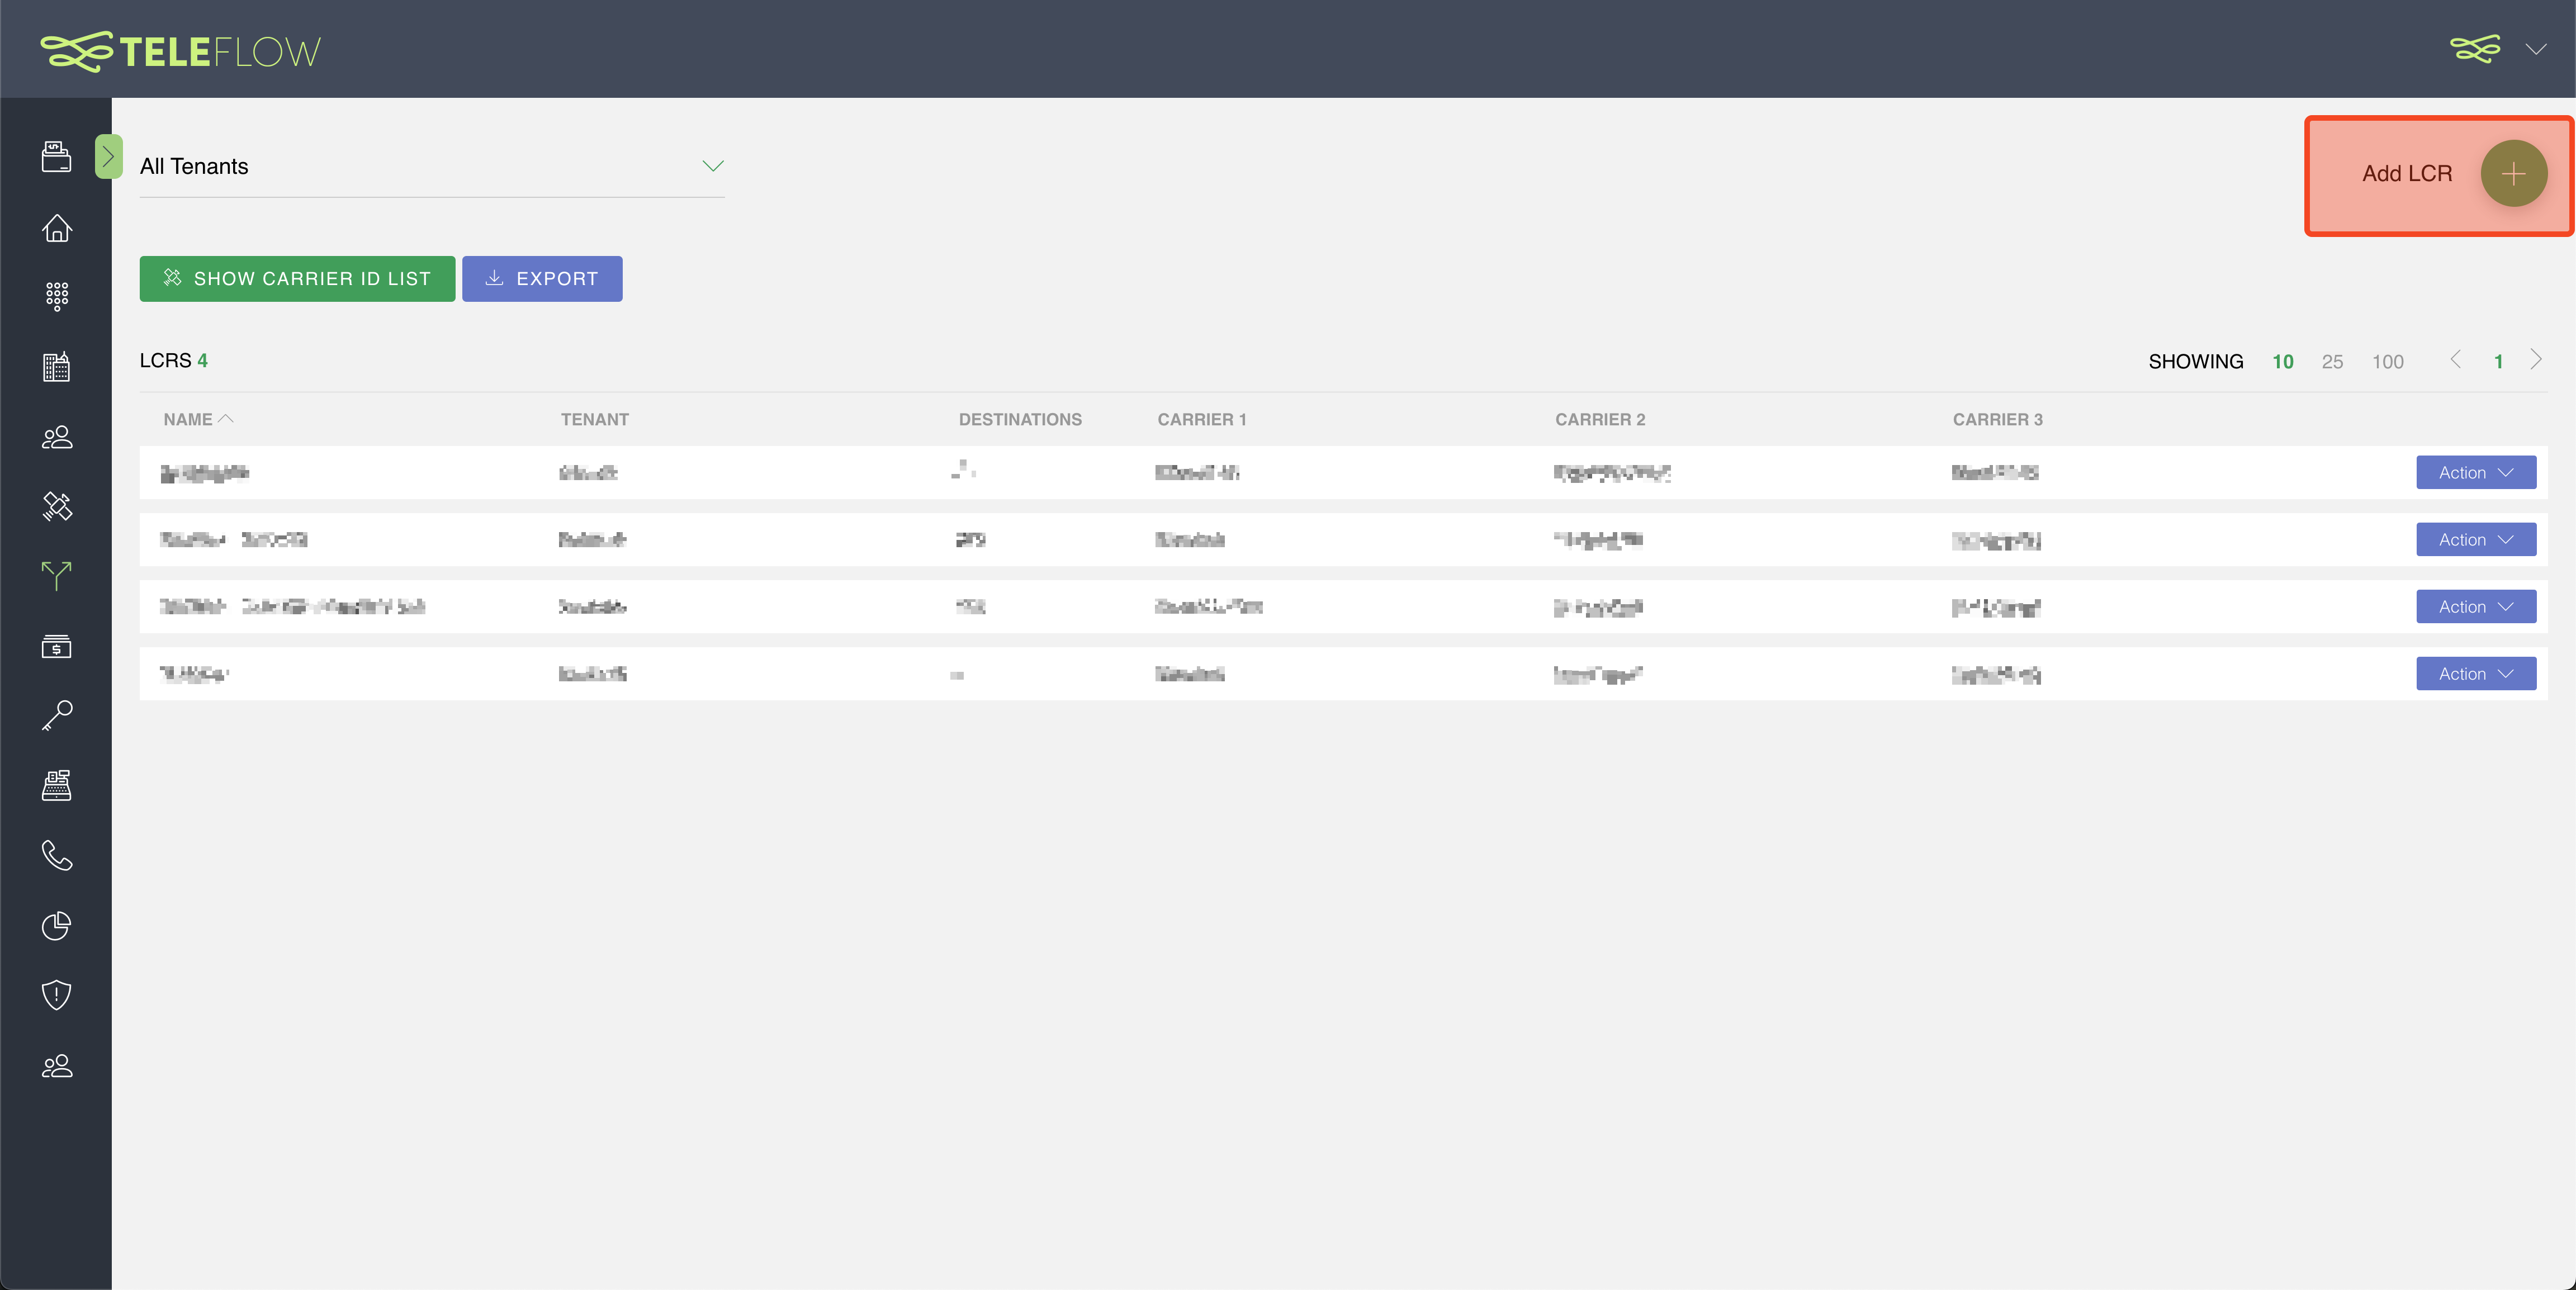Show 25 results per page

click(2332, 362)
